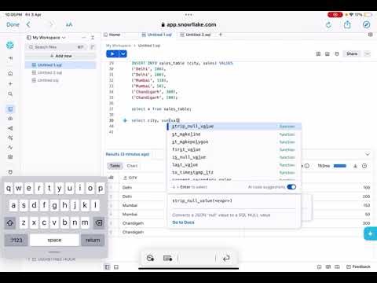Click the keyboard bar clipboard icon
The image size is (377, 283).
150,259
